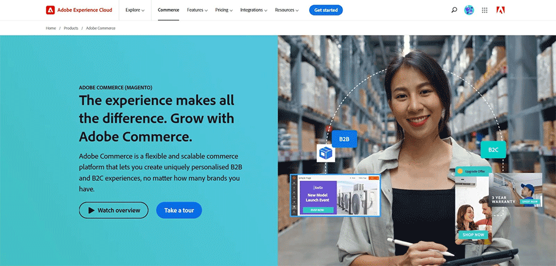
Task: Expand the Pricing dropdown menu
Action: 224,10
